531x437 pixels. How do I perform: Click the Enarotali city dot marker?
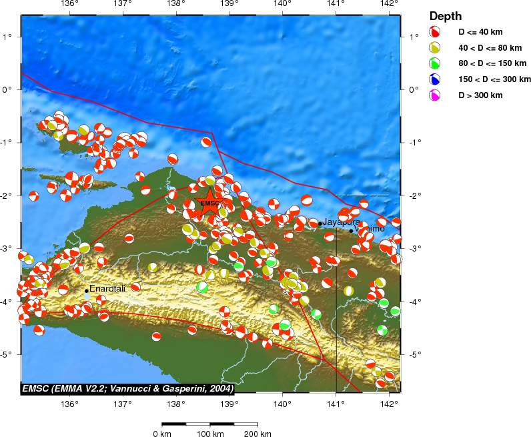coord(87,290)
